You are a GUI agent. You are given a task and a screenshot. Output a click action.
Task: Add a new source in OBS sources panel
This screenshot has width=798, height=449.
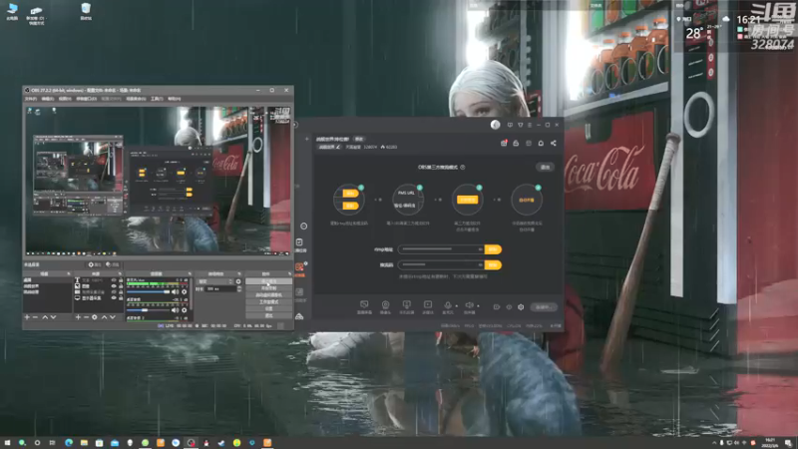click(78, 317)
